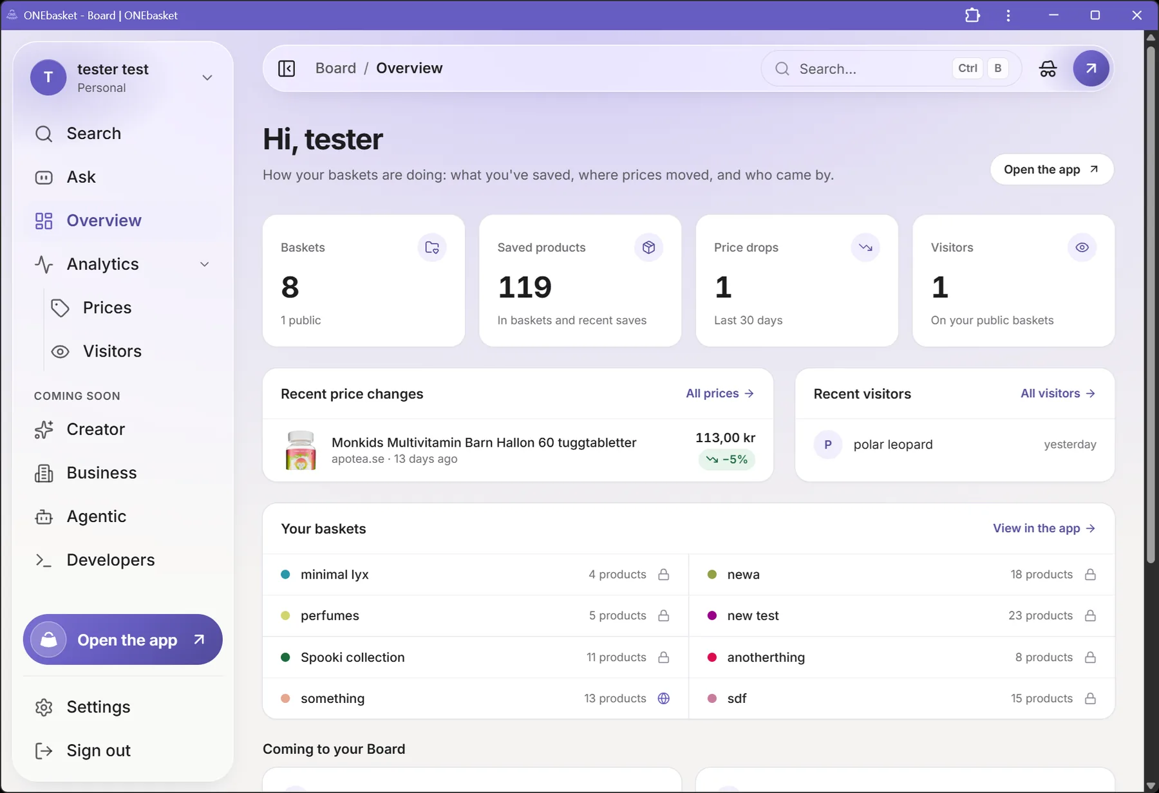The image size is (1159, 793).
Task: Click the lock icon on minimal lyx row
Action: pos(664,574)
